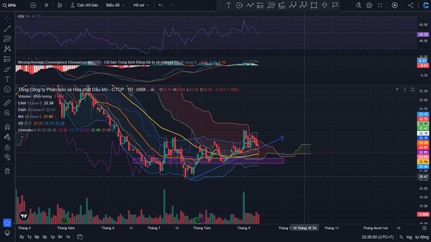Select the 1y date range
The image size is (431, 242).
29,237
